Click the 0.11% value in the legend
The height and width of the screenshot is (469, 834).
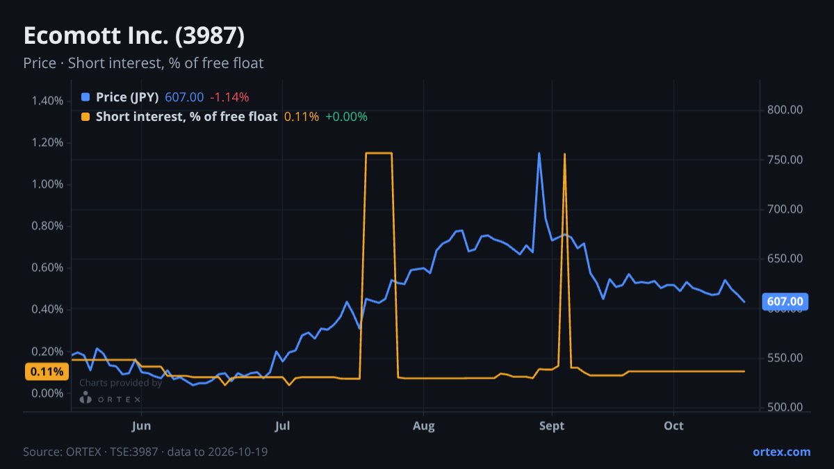(x=302, y=117)
